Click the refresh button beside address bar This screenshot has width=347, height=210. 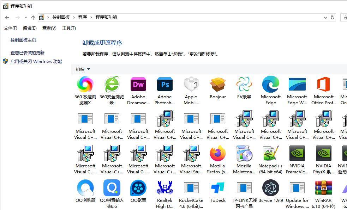(x=333, y=17)
